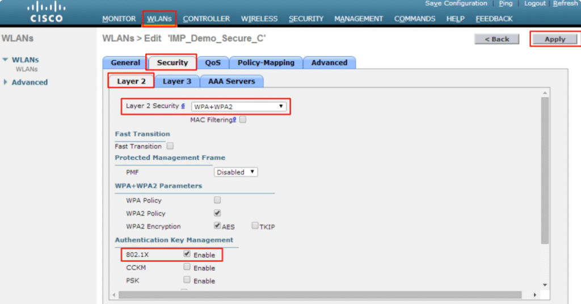Click WPA+WPA2 Parameters heading
Viewport: 581px width, 304px height.
(158, 186)
